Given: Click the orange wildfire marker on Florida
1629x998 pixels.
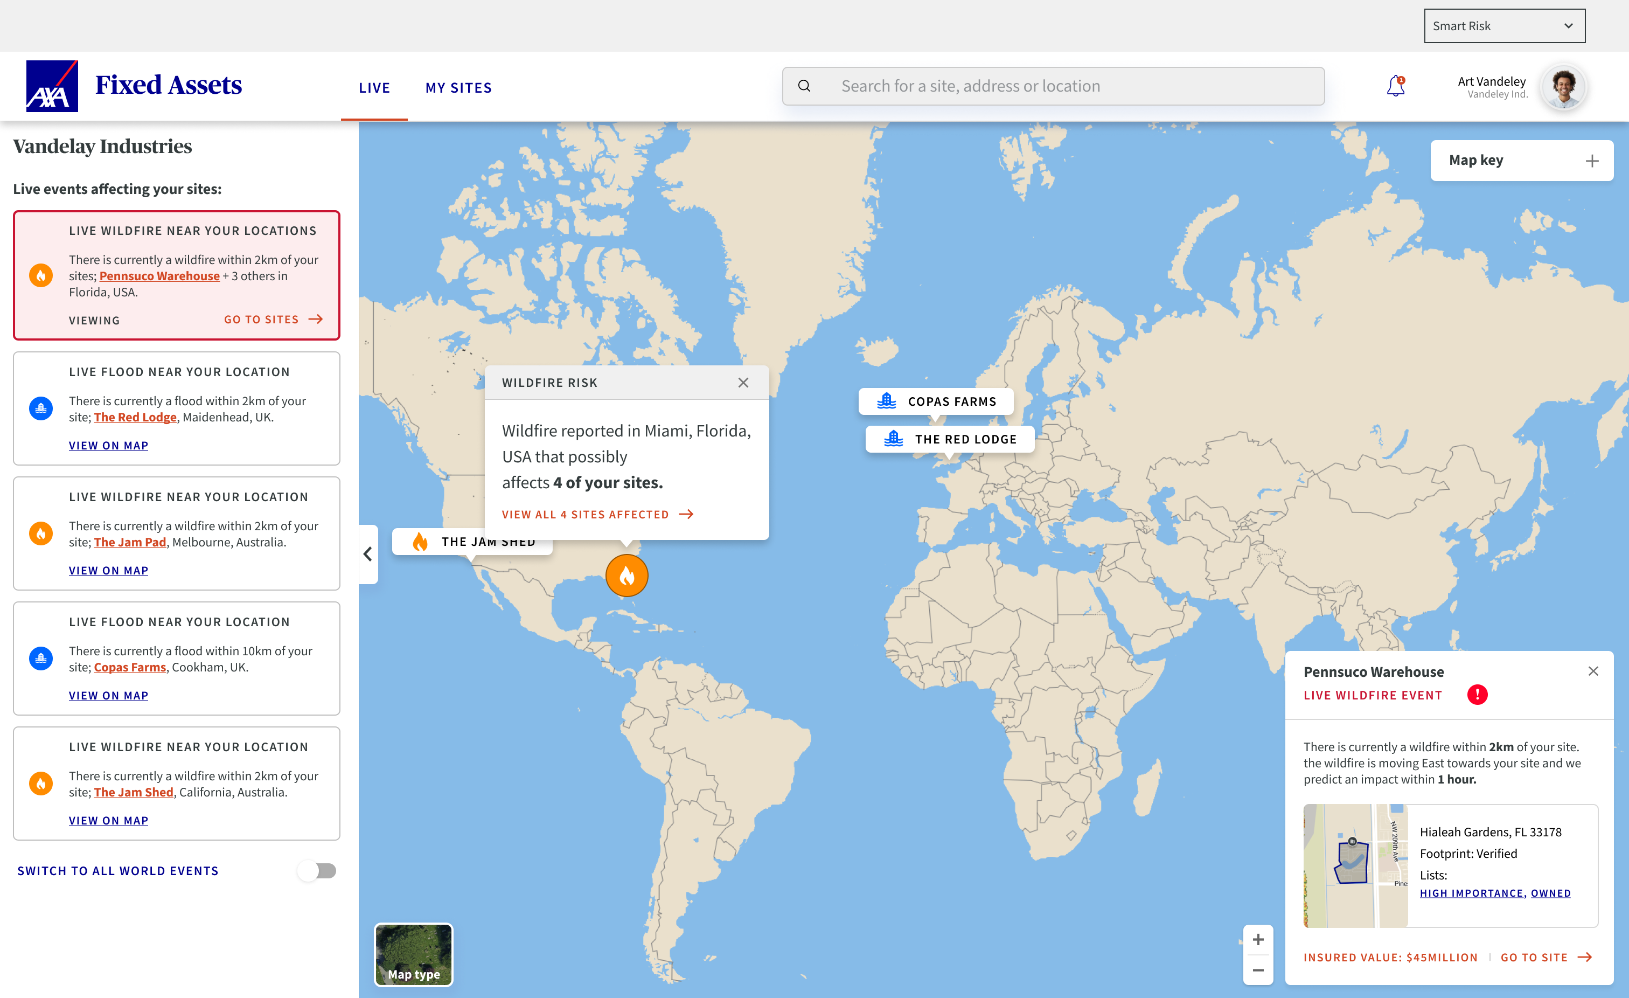Looking at the screenshot, I should (x=626, y=576).
